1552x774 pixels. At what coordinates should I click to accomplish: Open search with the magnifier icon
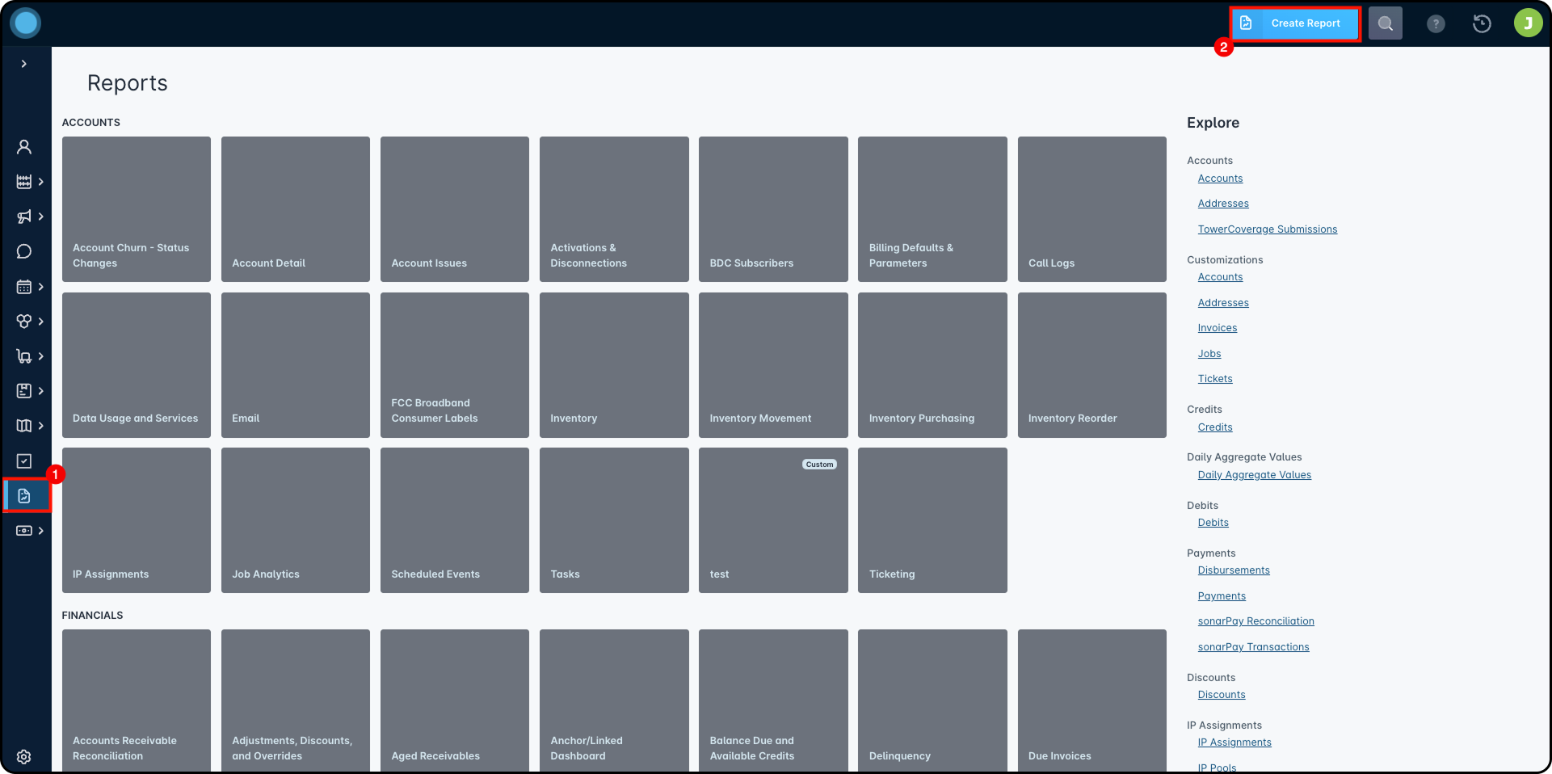1386,23
